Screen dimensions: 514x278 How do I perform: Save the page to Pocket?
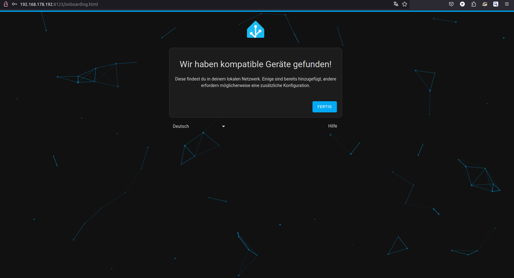pyautogui.click(x=451, y=4)
